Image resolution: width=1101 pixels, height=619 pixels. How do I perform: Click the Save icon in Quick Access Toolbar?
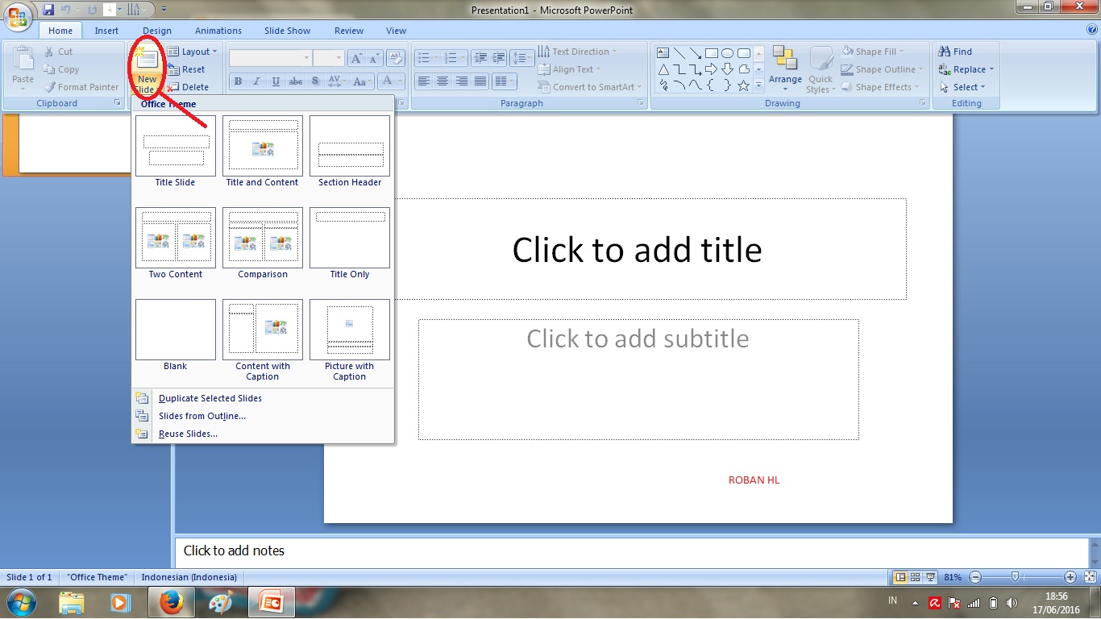pos(48,10)
